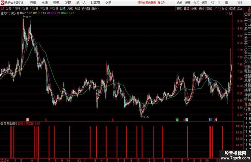
Task: Select the 月线 monthly period
Action: pyautogui.click(x=77, y=8)
